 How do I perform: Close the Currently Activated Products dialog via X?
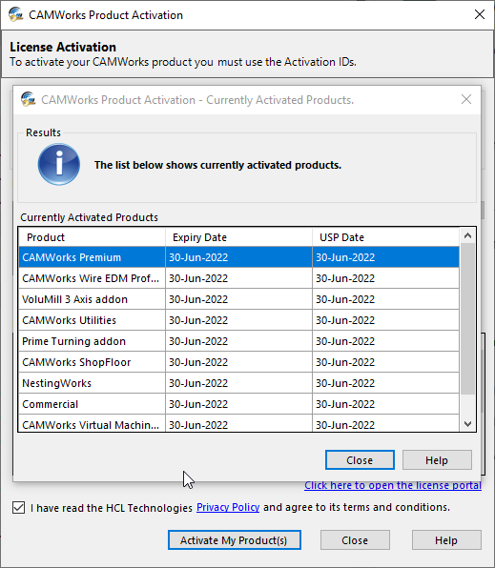coord(466,99)
